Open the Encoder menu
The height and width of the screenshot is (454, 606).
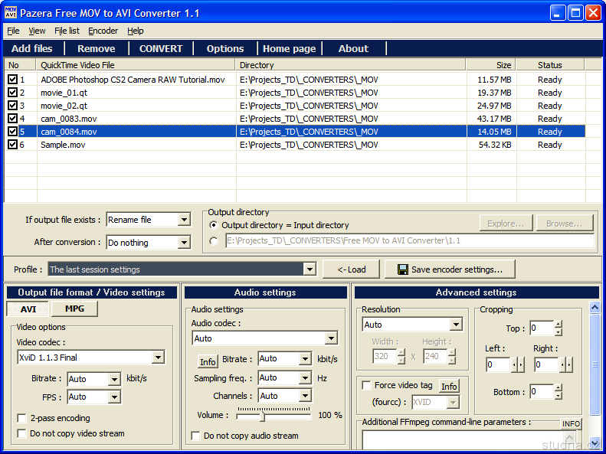103,31
